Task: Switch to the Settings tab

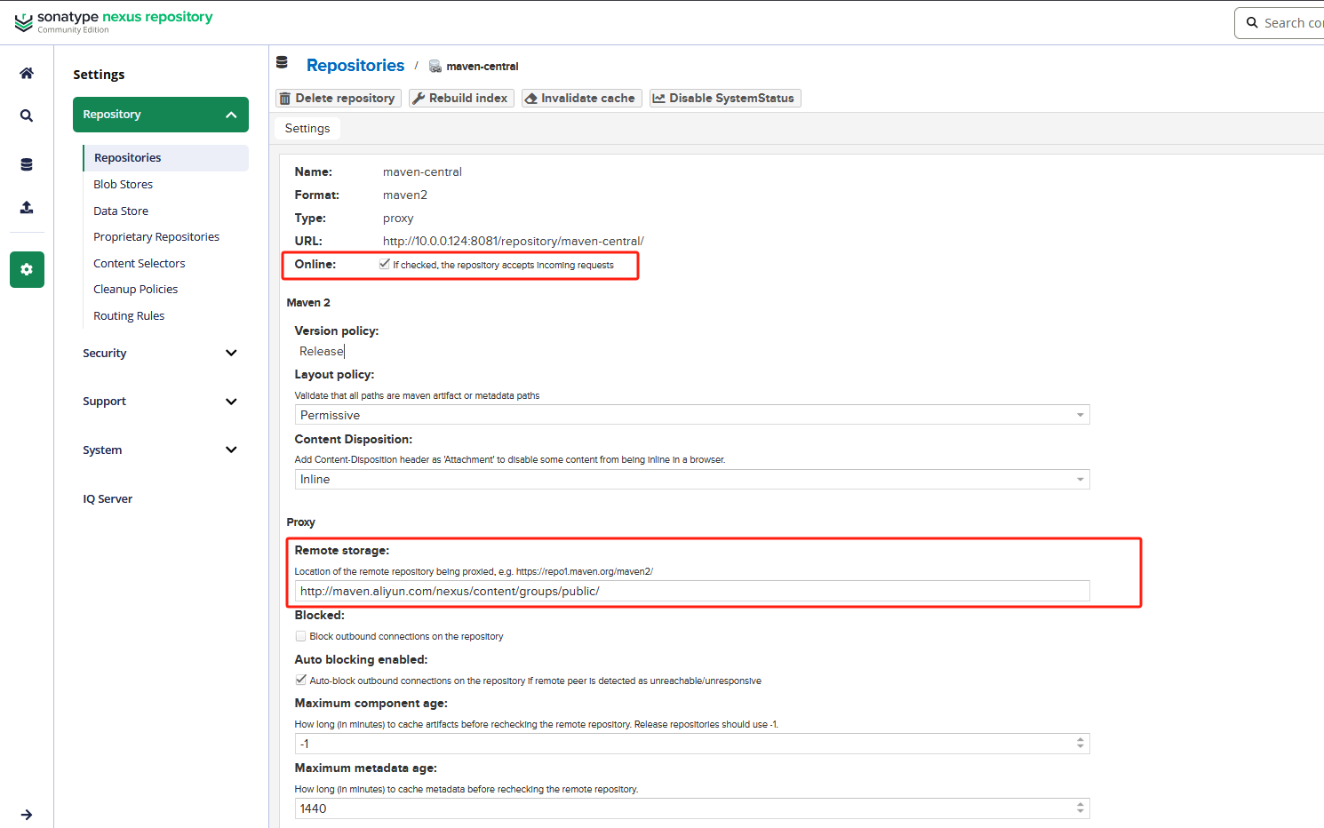Action: tap(307, 129)
